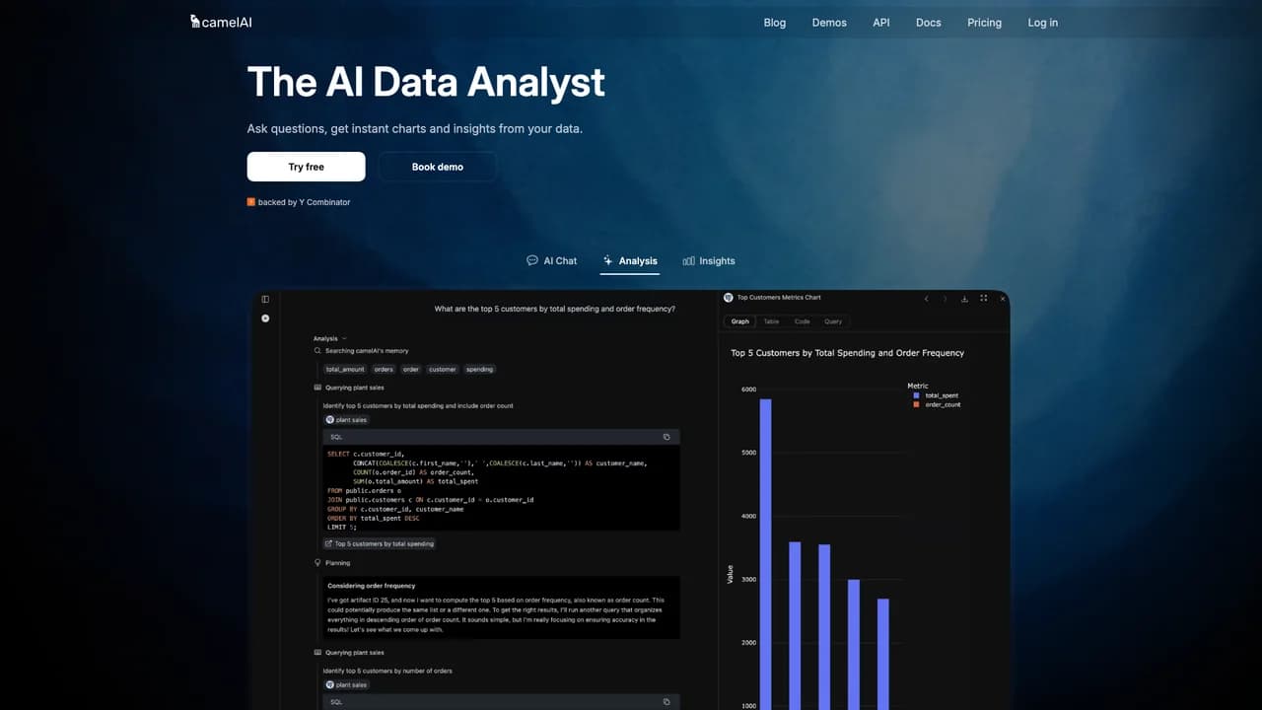Image resolution: width=1262 pixels, height=710 pixels.
Task: Click the customer memory tag
Action: pyautogui.click(x=443, y=369)
